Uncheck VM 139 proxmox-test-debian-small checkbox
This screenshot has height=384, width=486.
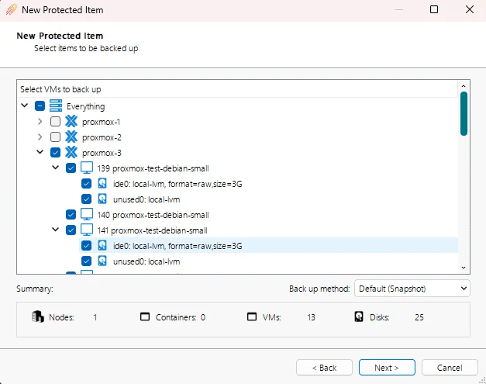(x=71, y=168)
